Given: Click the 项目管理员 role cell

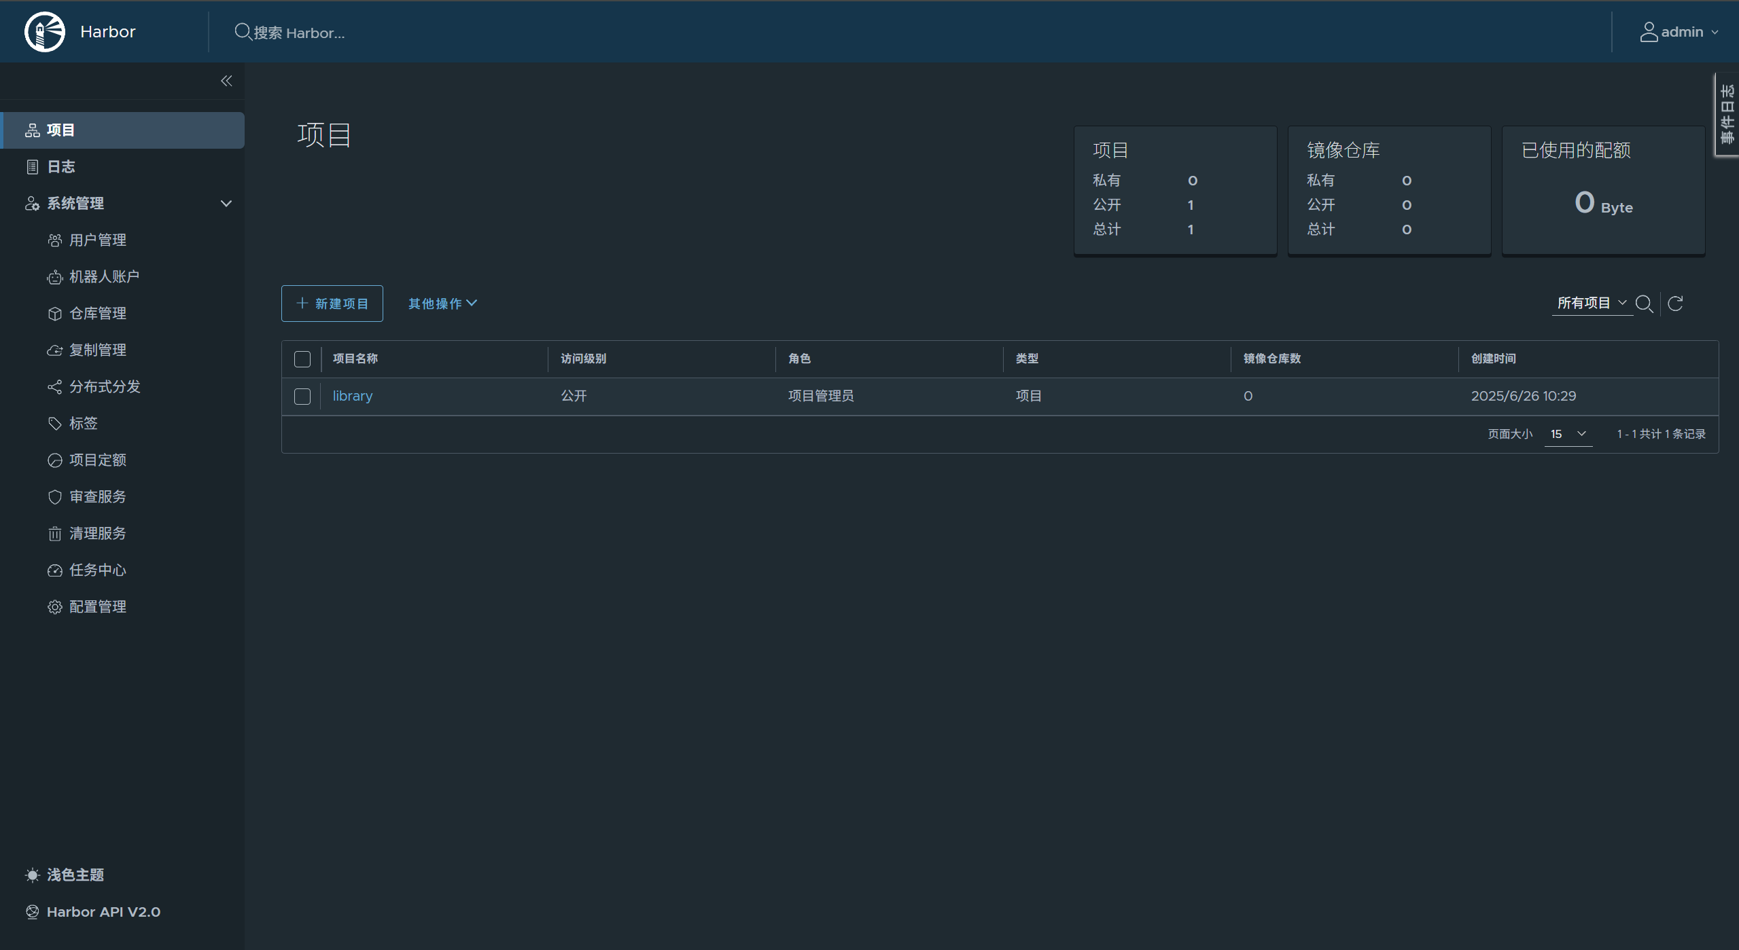Looking at the screenshot, I should pos(821,396).
